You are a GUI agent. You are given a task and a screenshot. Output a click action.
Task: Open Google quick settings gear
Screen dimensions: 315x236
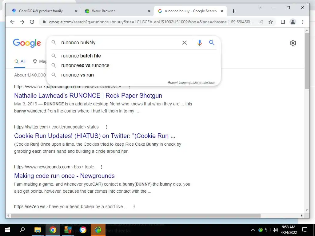293,43
